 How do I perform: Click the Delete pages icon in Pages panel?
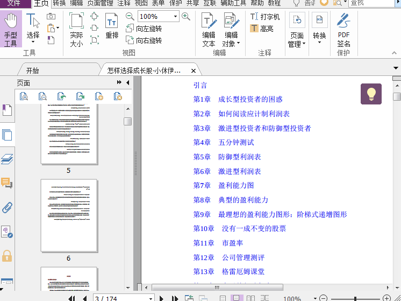tap(118, 96)
